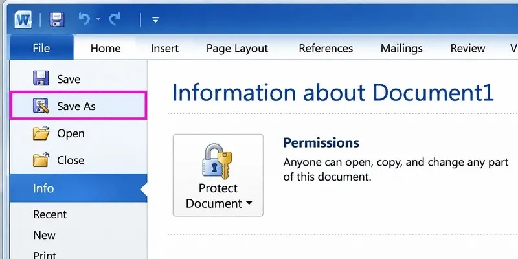This screenshot has height=259, width=518.
Task: Click the Undo arrow in Quick Access Toolbar
Action: tap(84, 19)
